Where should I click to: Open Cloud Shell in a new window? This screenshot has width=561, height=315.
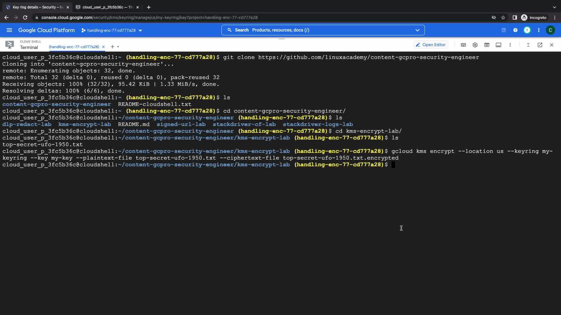(540, 45)
